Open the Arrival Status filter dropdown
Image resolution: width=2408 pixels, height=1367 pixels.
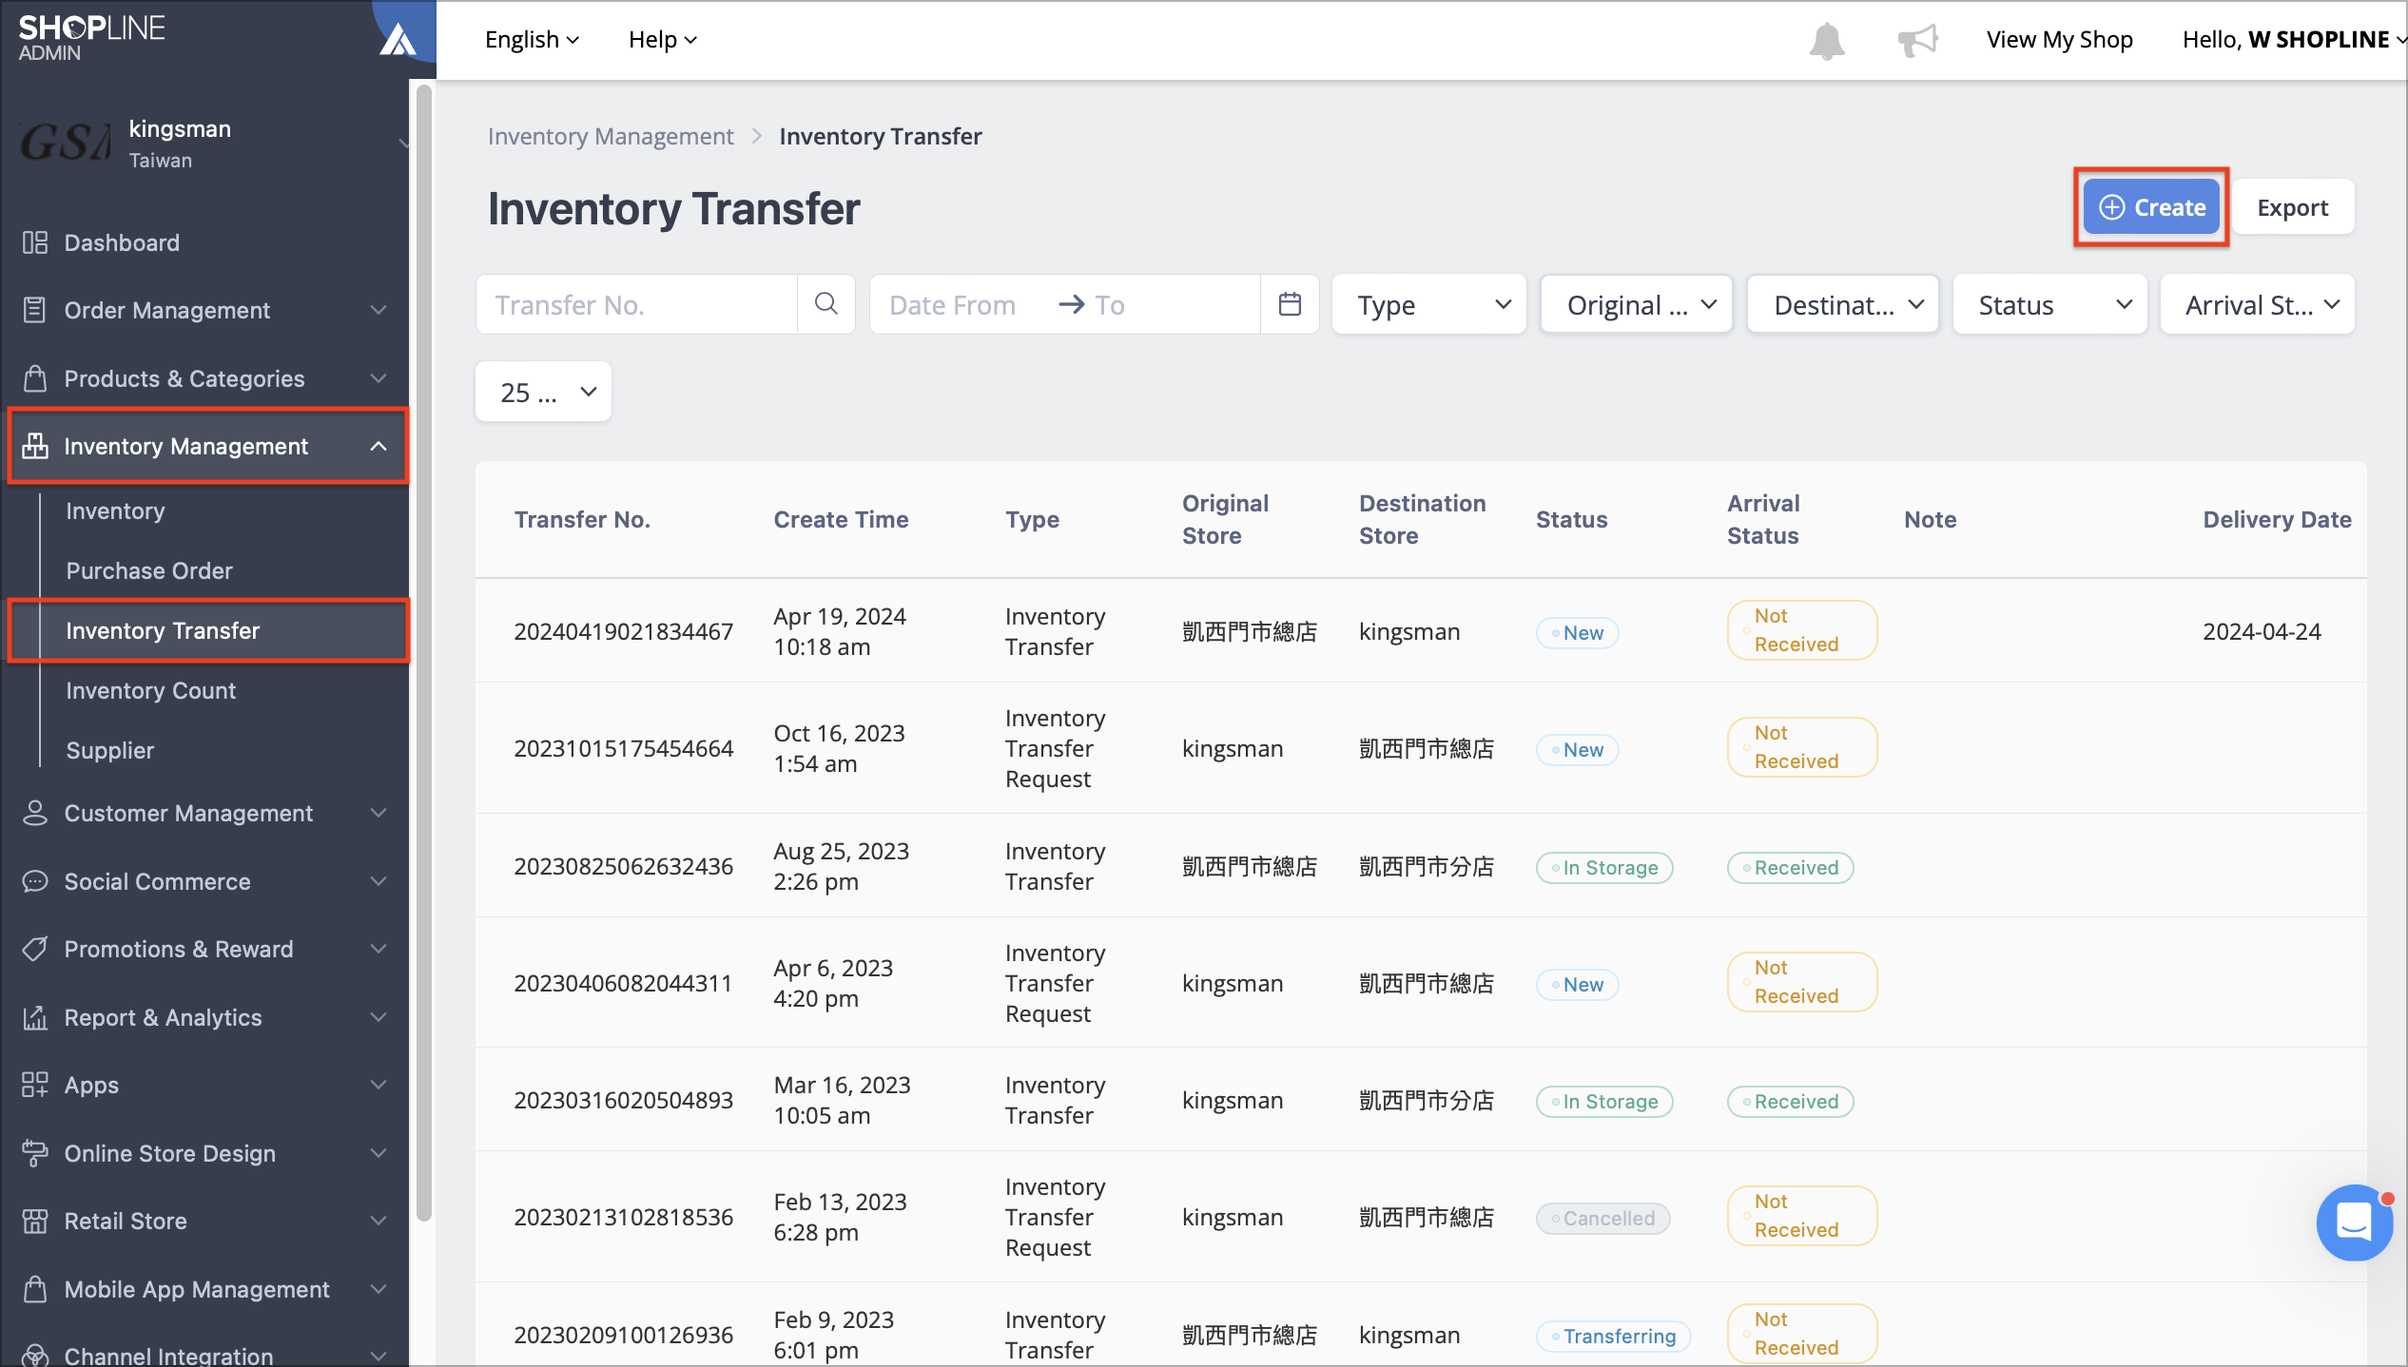pos(2258,304)
